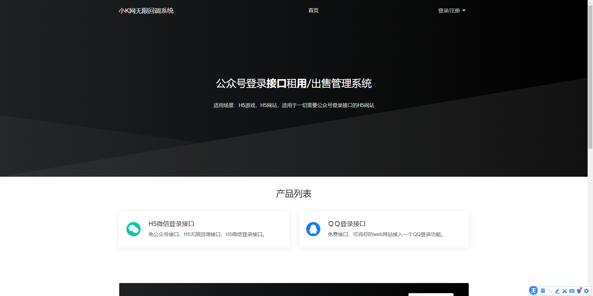Expand the 登录/注册 dropdown arrow
Viewport: 593px width, 296px height.
point(464,10)
